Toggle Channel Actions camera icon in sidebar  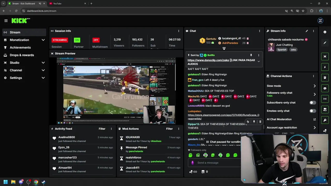(x=325, y=110)
